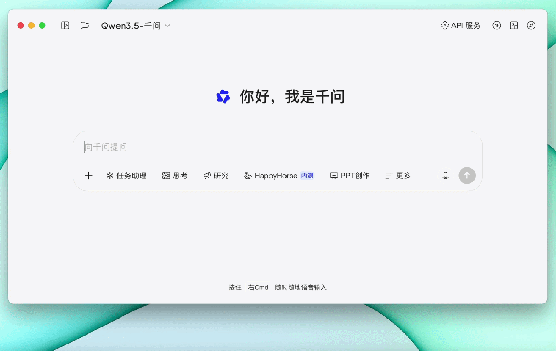
Task: Expand the 更多 options menu
Action: (398, 175)
